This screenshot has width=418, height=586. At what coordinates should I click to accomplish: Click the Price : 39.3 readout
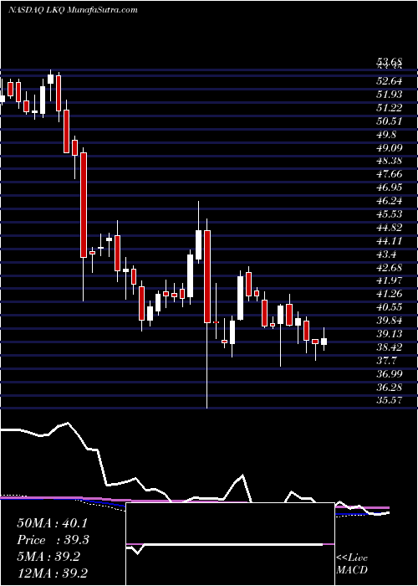[53, 540]
